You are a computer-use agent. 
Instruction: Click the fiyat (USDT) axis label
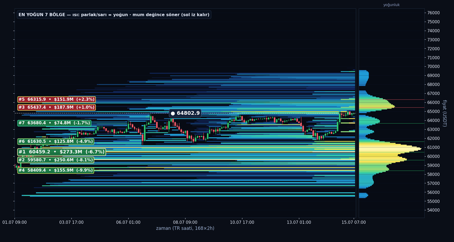coord(444,113)
